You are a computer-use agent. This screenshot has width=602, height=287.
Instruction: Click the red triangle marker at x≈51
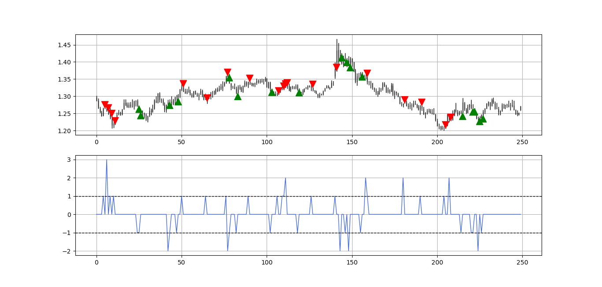(183, 83)
